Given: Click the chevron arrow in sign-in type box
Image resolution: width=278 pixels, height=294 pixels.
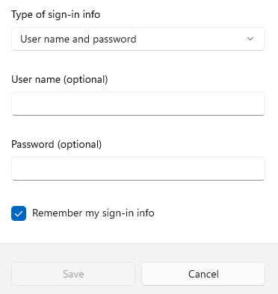Looking at the screenshot, I should tap(250, 39).
